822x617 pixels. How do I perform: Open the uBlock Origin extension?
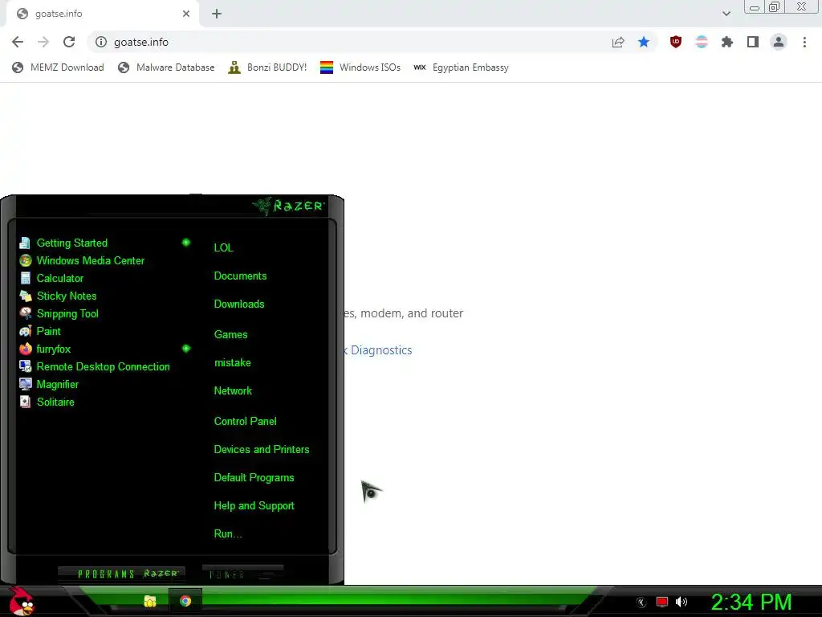676,42
